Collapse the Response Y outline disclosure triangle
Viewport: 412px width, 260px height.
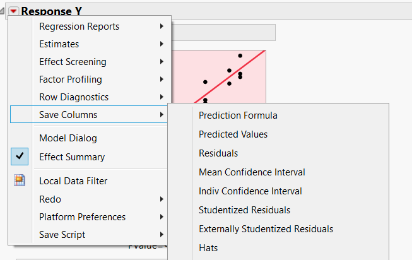click(x=4, y=11)
